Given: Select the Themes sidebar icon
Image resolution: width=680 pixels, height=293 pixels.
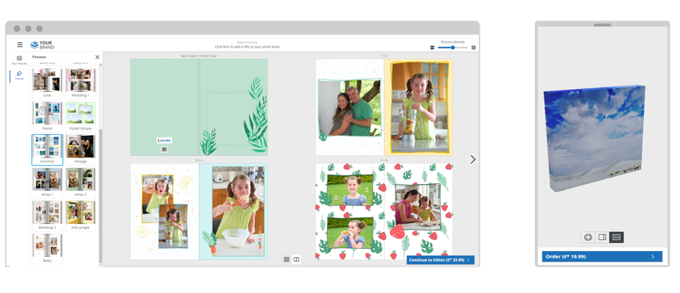Looking at the screenshot, I should coord(19,75).
